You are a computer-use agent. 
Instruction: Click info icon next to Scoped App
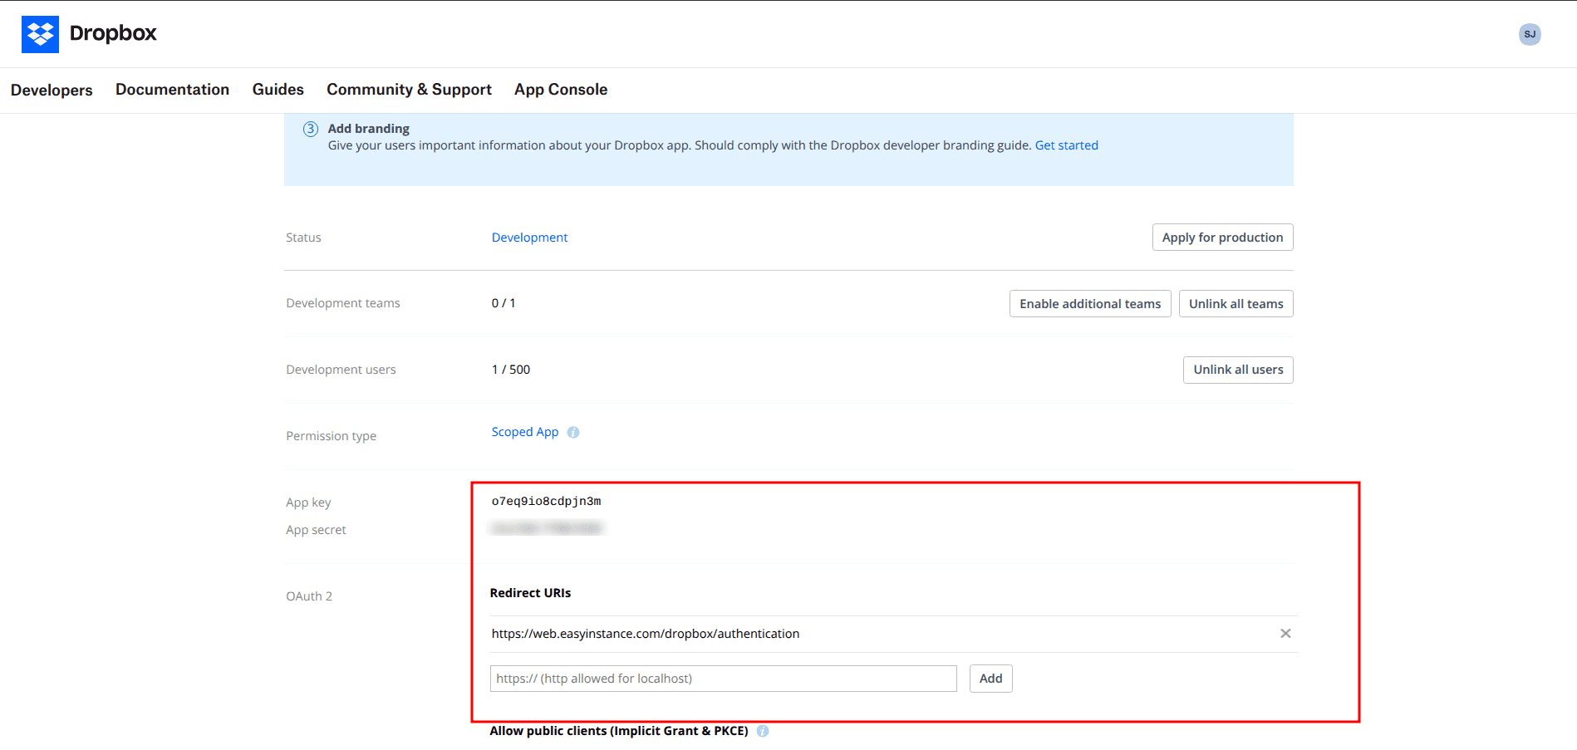tap(573, 433)
